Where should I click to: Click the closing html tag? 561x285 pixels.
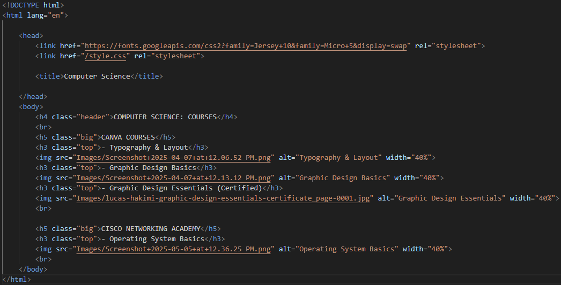pos(17,280)
